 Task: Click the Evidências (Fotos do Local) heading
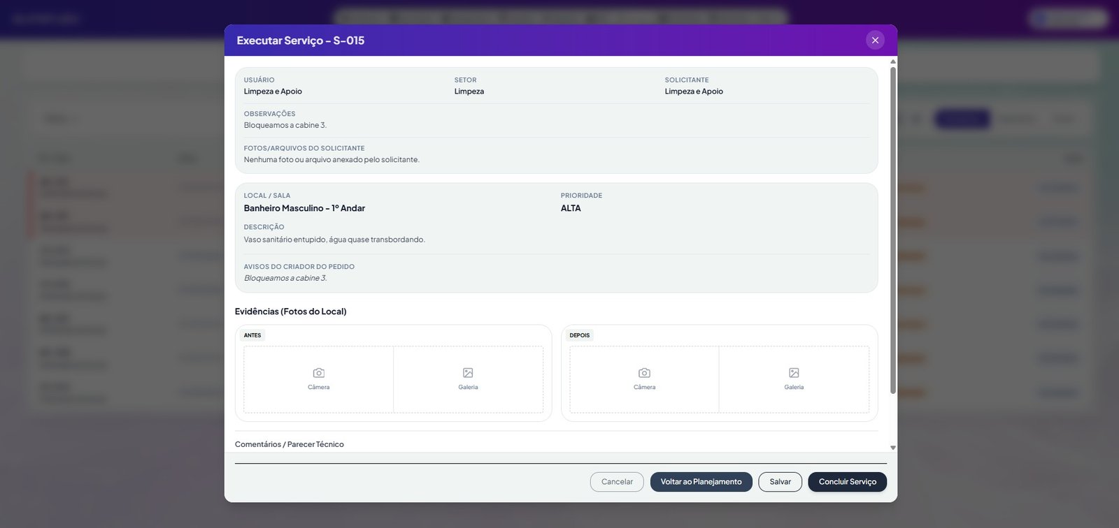click(x=291, y=311)
